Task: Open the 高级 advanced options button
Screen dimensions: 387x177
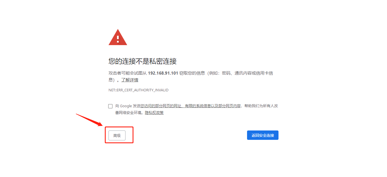Action: (x=117, y=135)
